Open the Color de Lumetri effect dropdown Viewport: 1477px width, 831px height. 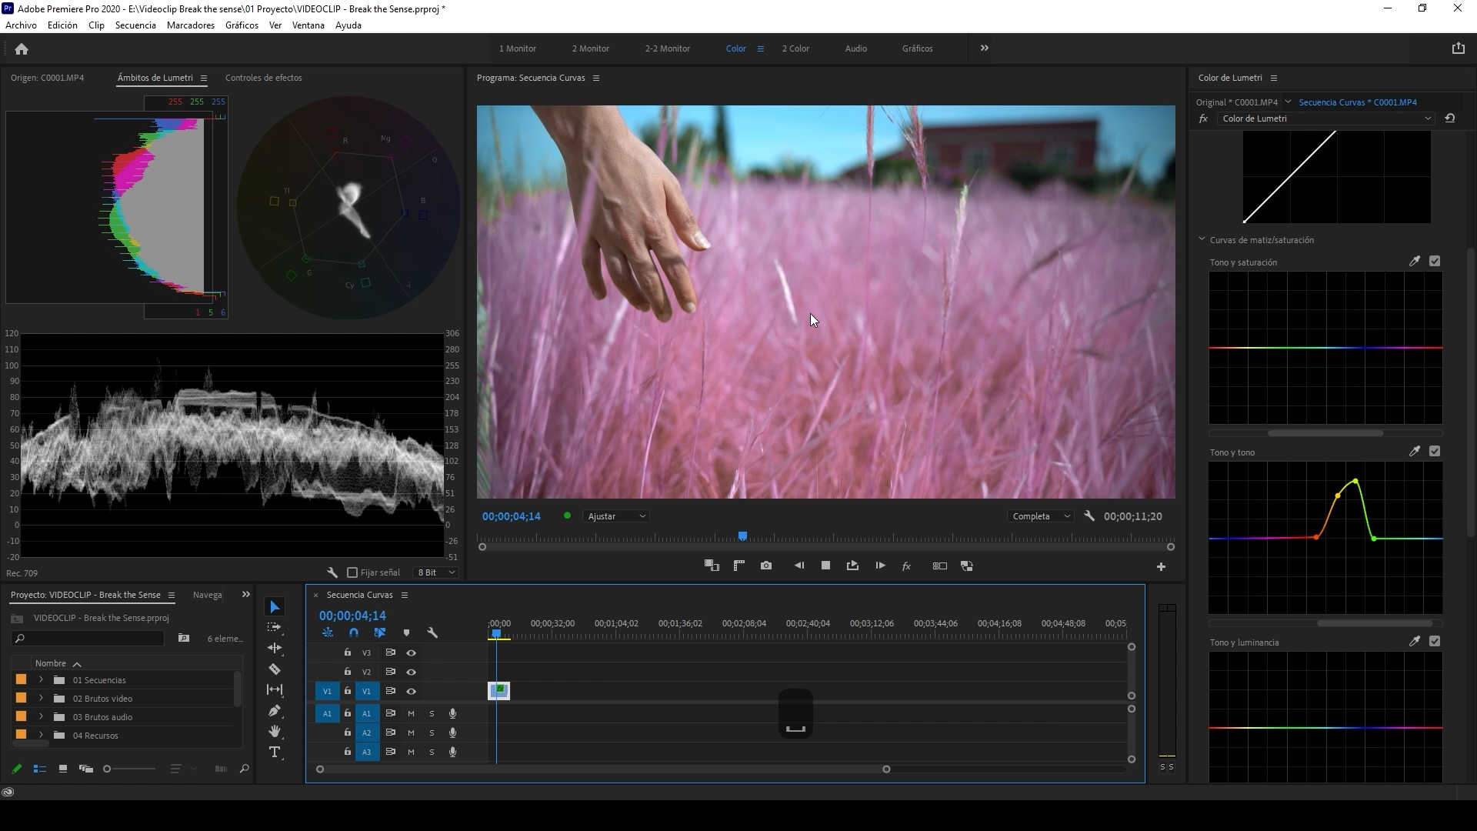coord(1327,118)
